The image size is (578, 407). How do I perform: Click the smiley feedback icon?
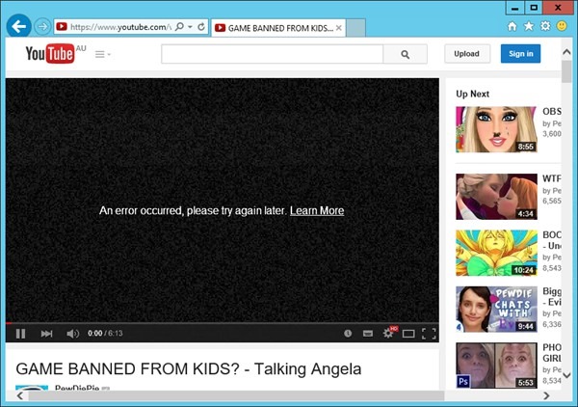coord(562,26)
